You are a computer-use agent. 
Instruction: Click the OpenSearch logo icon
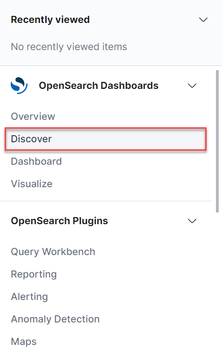pyautogui.click(x=19, y=86)
